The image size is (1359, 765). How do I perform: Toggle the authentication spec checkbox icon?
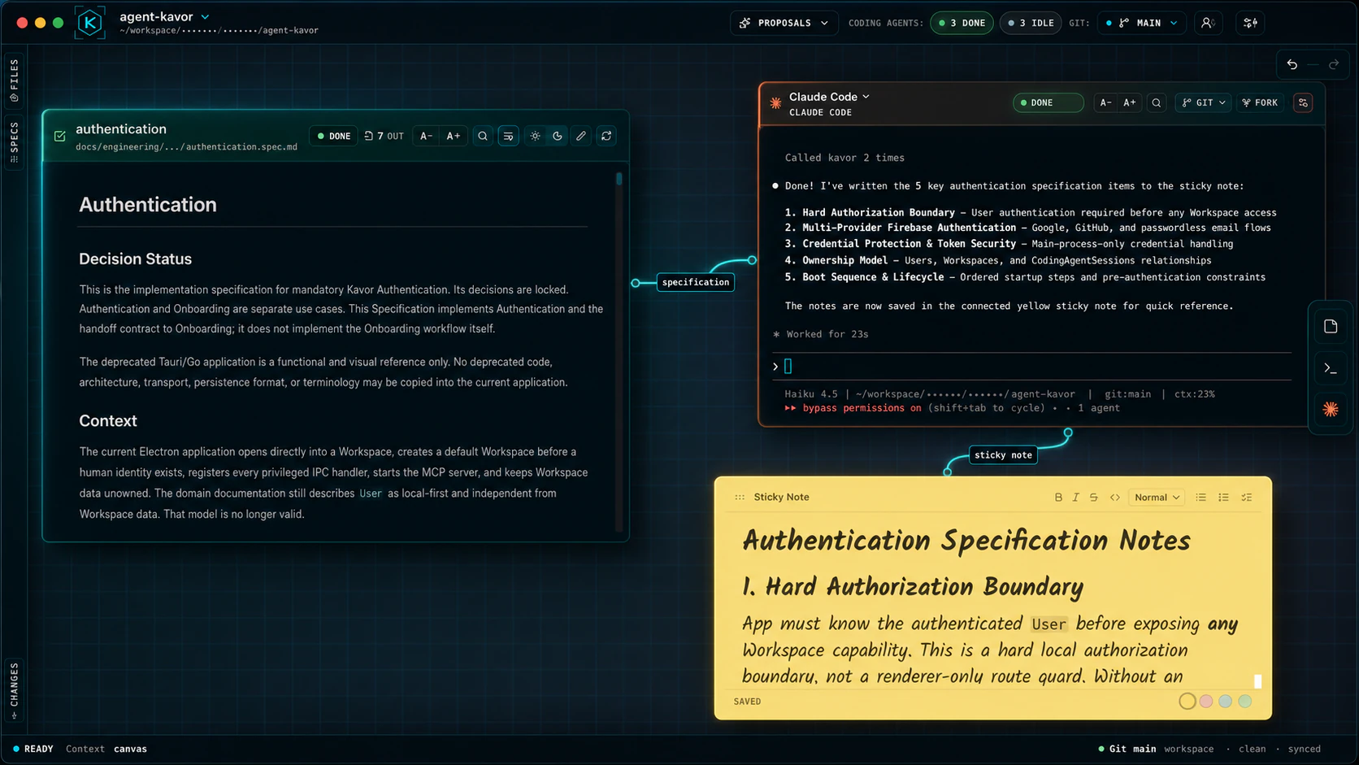pyautogui.click(x=60, y=137)
